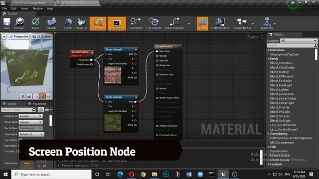The width and height of the screenshot is (319, 179).
Task: Select Blend_Overlay in the palette
Action: [280, 107]
